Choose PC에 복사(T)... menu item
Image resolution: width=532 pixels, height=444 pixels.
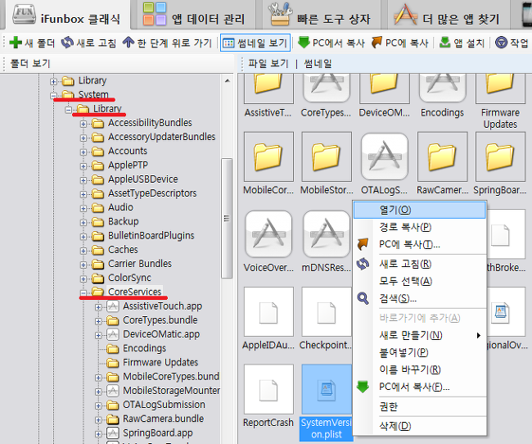pos(420,244)
